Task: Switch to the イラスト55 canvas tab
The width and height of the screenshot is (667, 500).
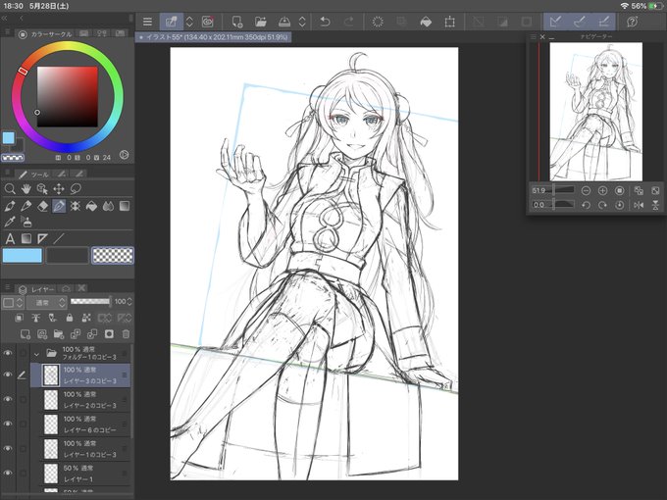Action: (x=214, y=37)
